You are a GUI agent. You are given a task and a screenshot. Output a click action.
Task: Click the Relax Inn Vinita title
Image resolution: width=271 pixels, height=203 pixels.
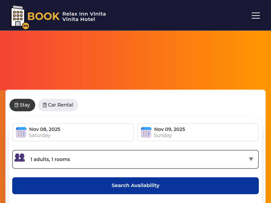pos(84,14)
